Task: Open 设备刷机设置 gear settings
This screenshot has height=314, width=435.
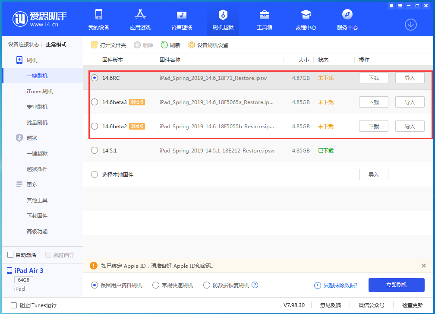Action: [x=208, y=45]
